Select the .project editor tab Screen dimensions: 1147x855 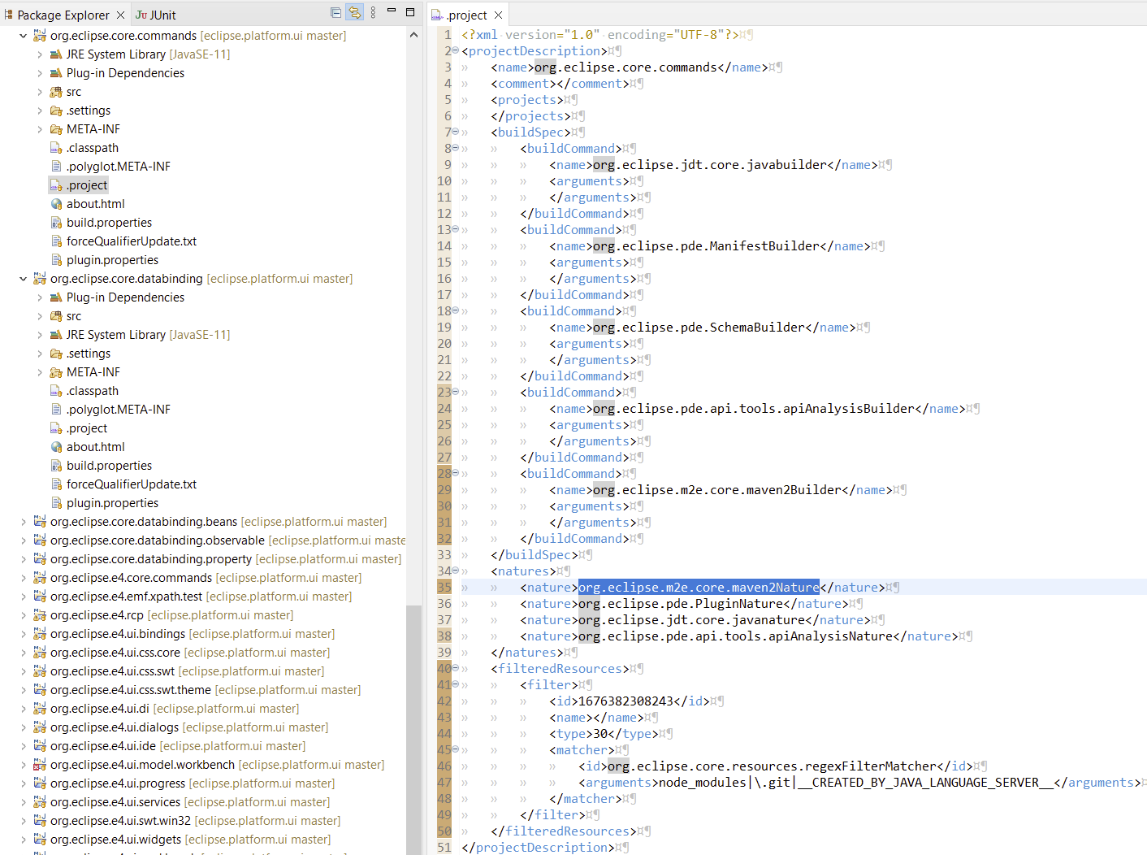(x=464, y=14)
